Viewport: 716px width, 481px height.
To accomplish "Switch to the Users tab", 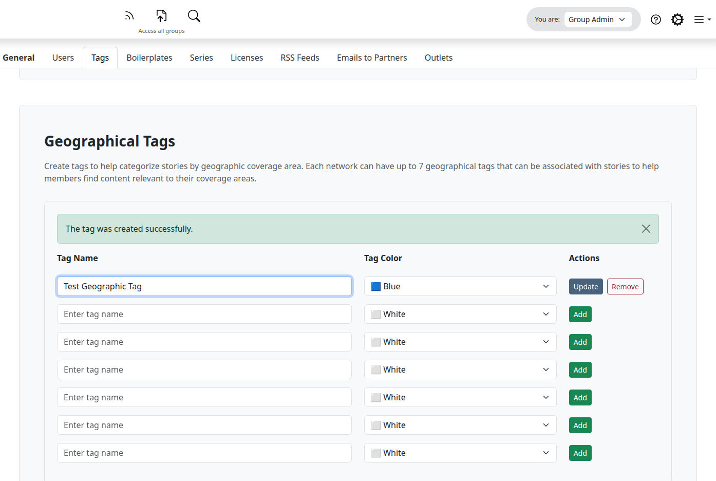I will tap(63, 58).
